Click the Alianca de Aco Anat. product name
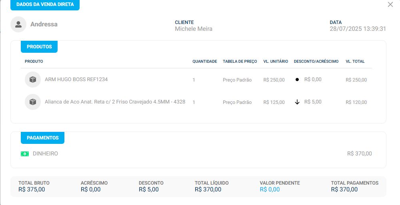This screenshot has width=400, height=205. (x=115, y=102)
